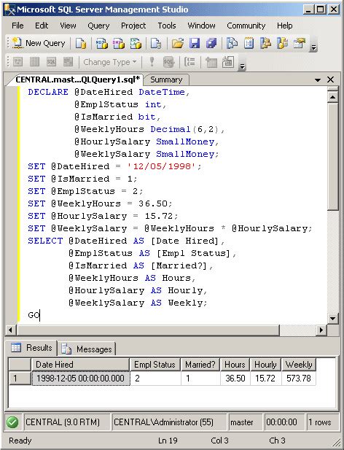Switch to the Messages tab
This screenshot has height=450, width=344.
87,349
